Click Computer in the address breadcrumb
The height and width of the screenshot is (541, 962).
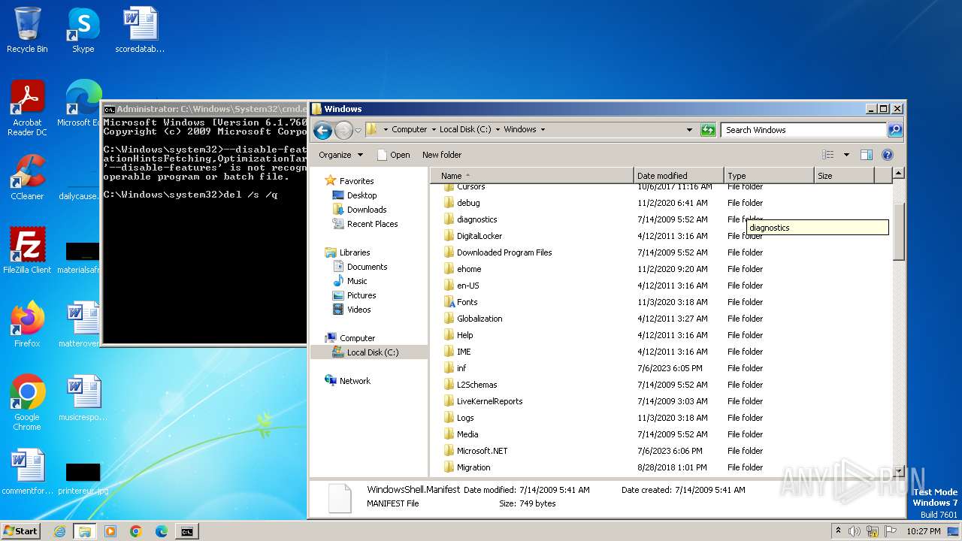(x=409, y=129)
